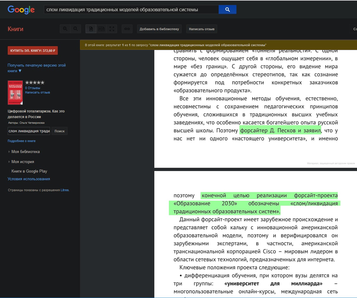Zoom out of the book page
The image size is (357, 298).
click(x=75, y=29)
